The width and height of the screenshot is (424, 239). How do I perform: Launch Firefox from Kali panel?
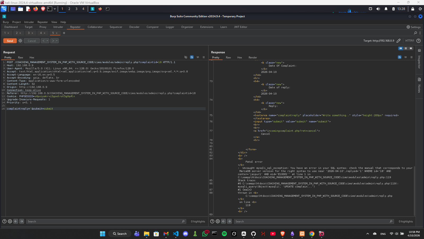point(36,9)
